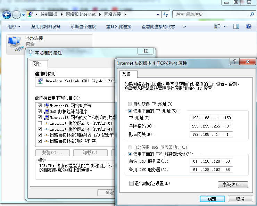Image resolution: width=257 pixels, height=206 pixels.
Task: Select 链路层拓扑发现映射器 item icon
Action: click(47, 135)
